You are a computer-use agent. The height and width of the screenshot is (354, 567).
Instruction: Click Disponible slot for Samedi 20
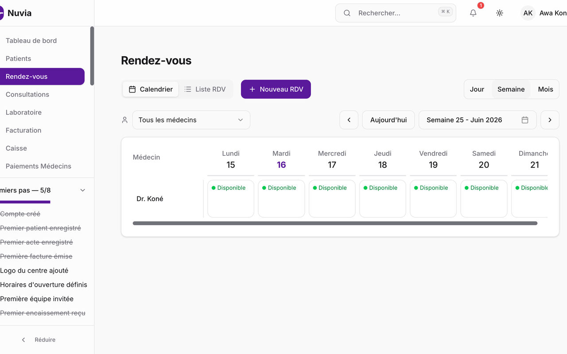click(x=484, y=199)
